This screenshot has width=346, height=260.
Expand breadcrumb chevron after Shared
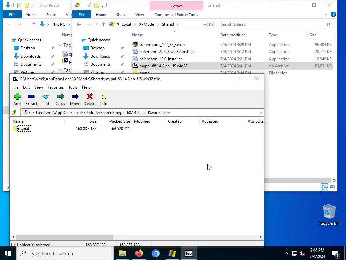(178, 24)
